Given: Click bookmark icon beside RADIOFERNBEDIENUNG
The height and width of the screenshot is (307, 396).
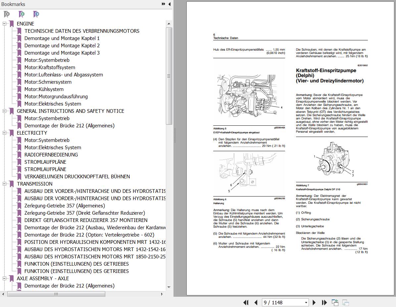Looking at the screenshot, I should tap(19, 155).
